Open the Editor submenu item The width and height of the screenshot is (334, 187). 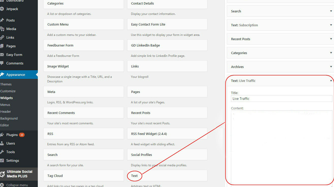(5, 125)
